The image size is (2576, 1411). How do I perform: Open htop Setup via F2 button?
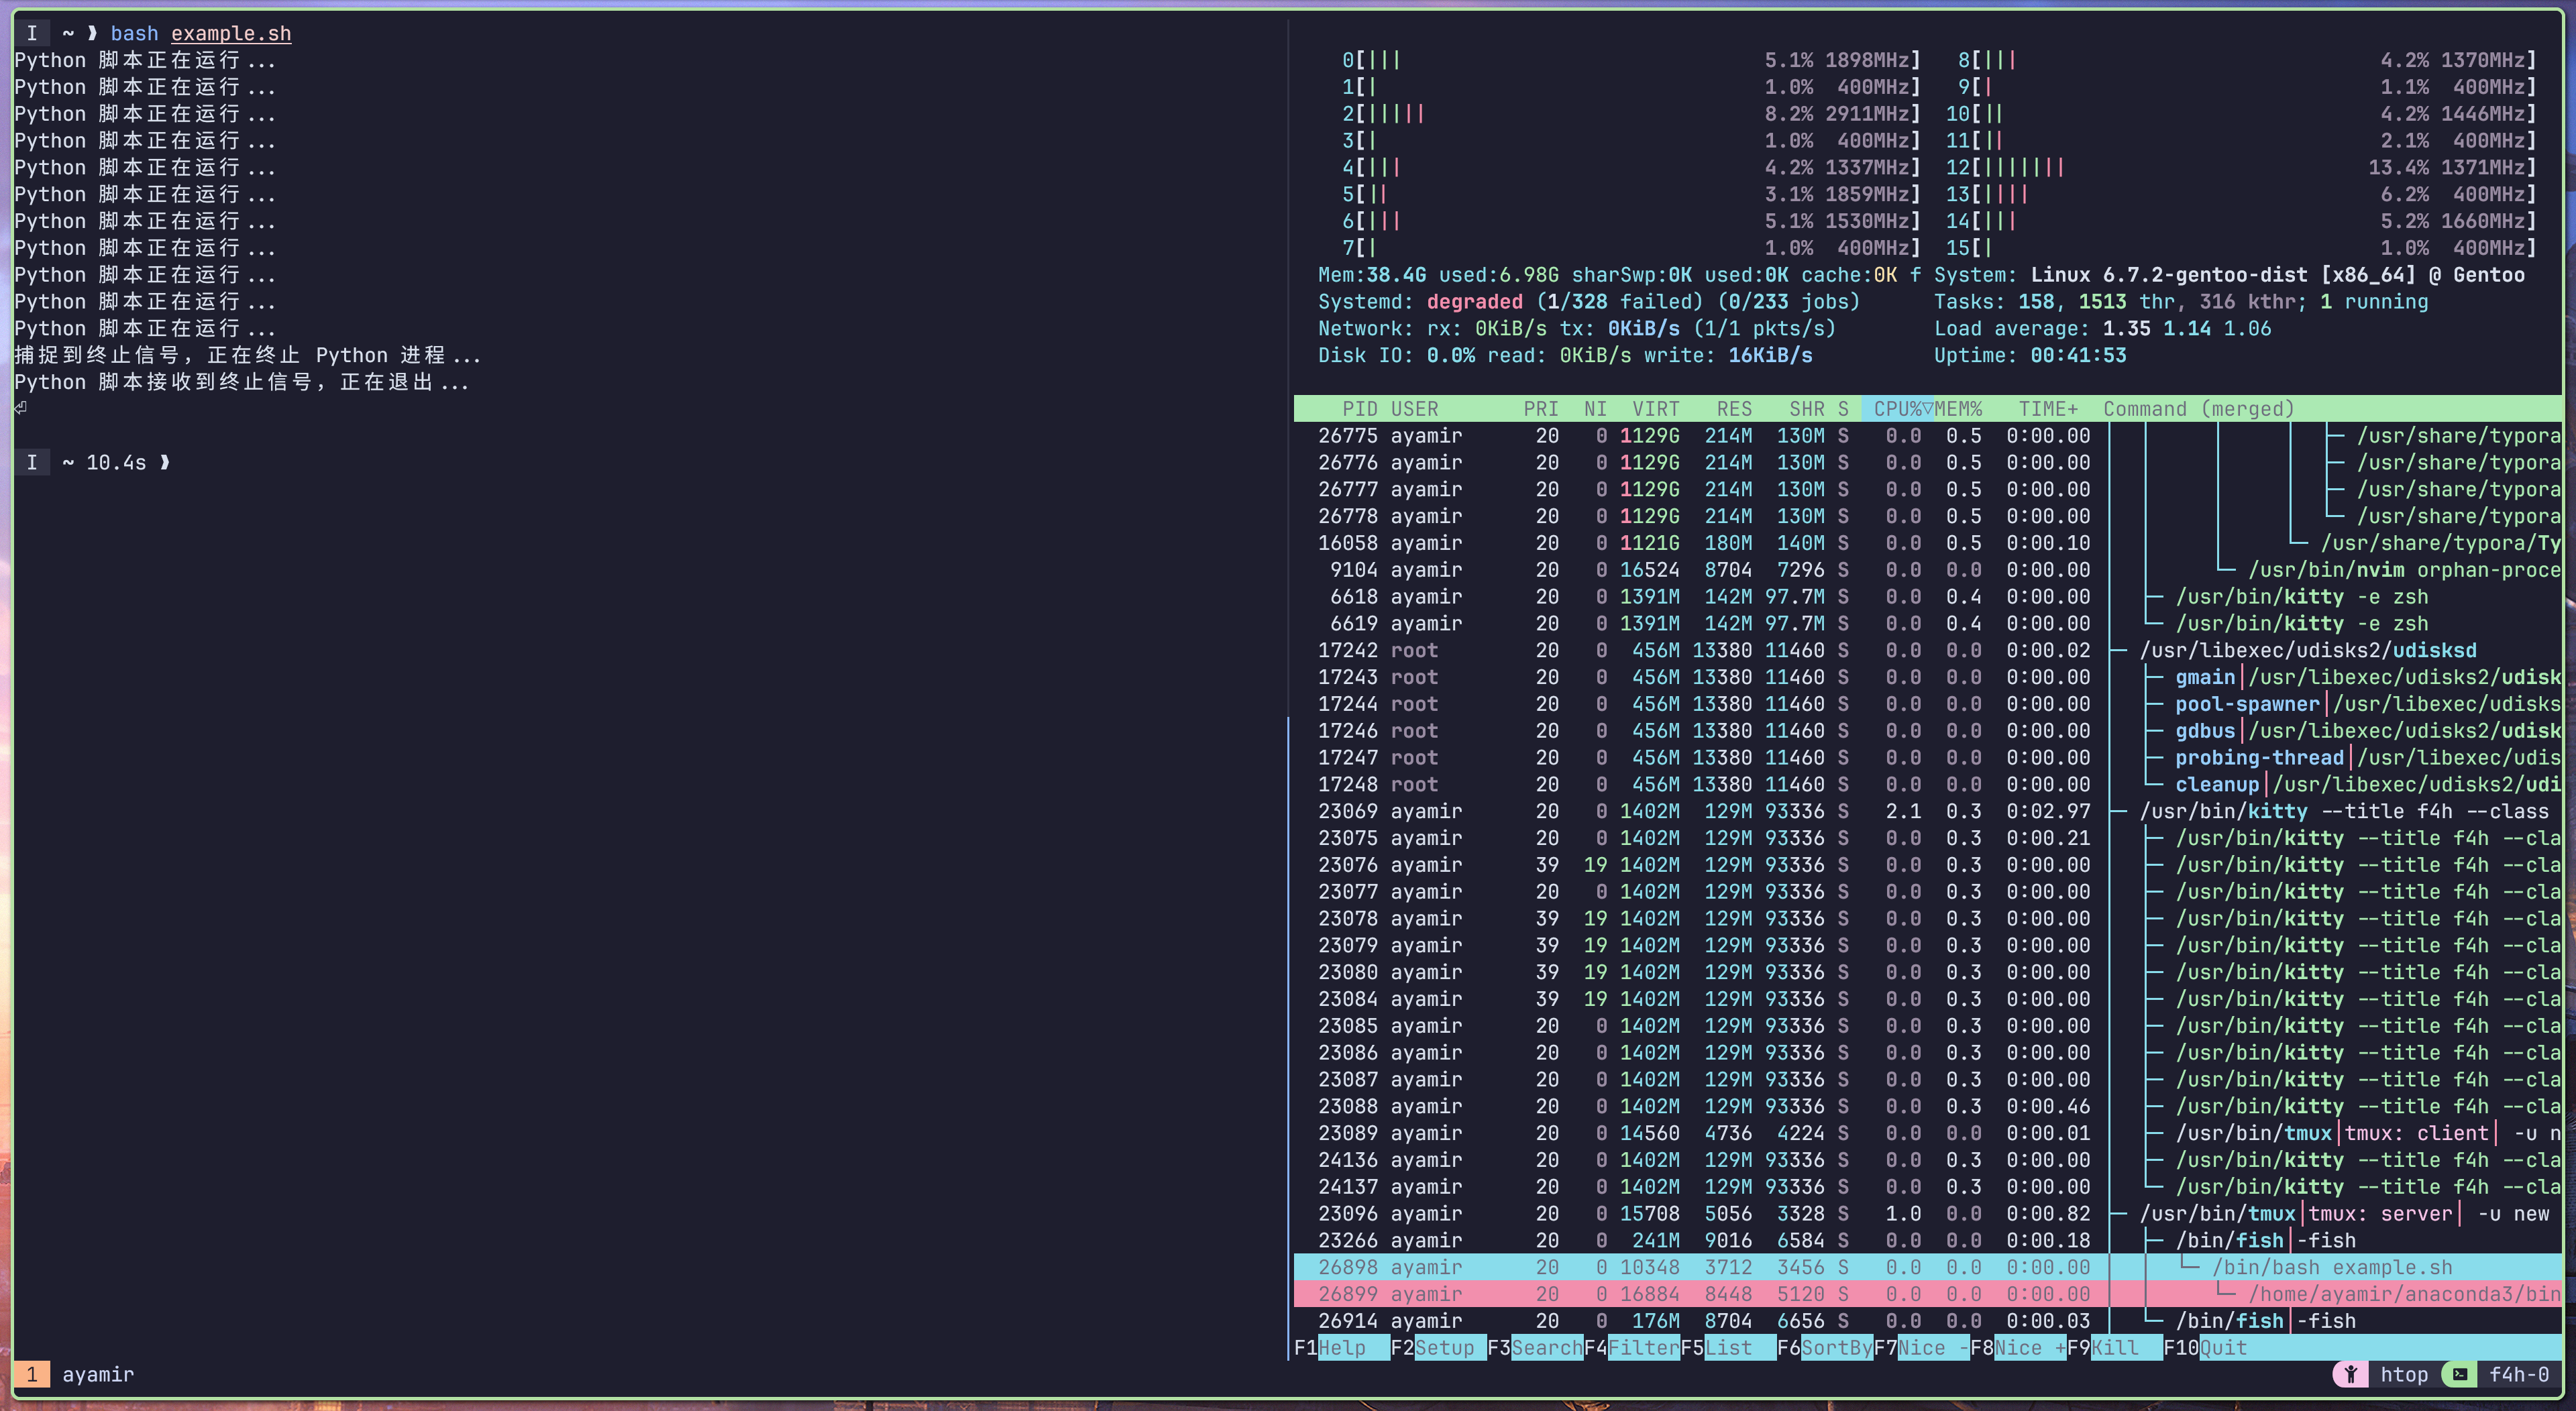1443,1347
